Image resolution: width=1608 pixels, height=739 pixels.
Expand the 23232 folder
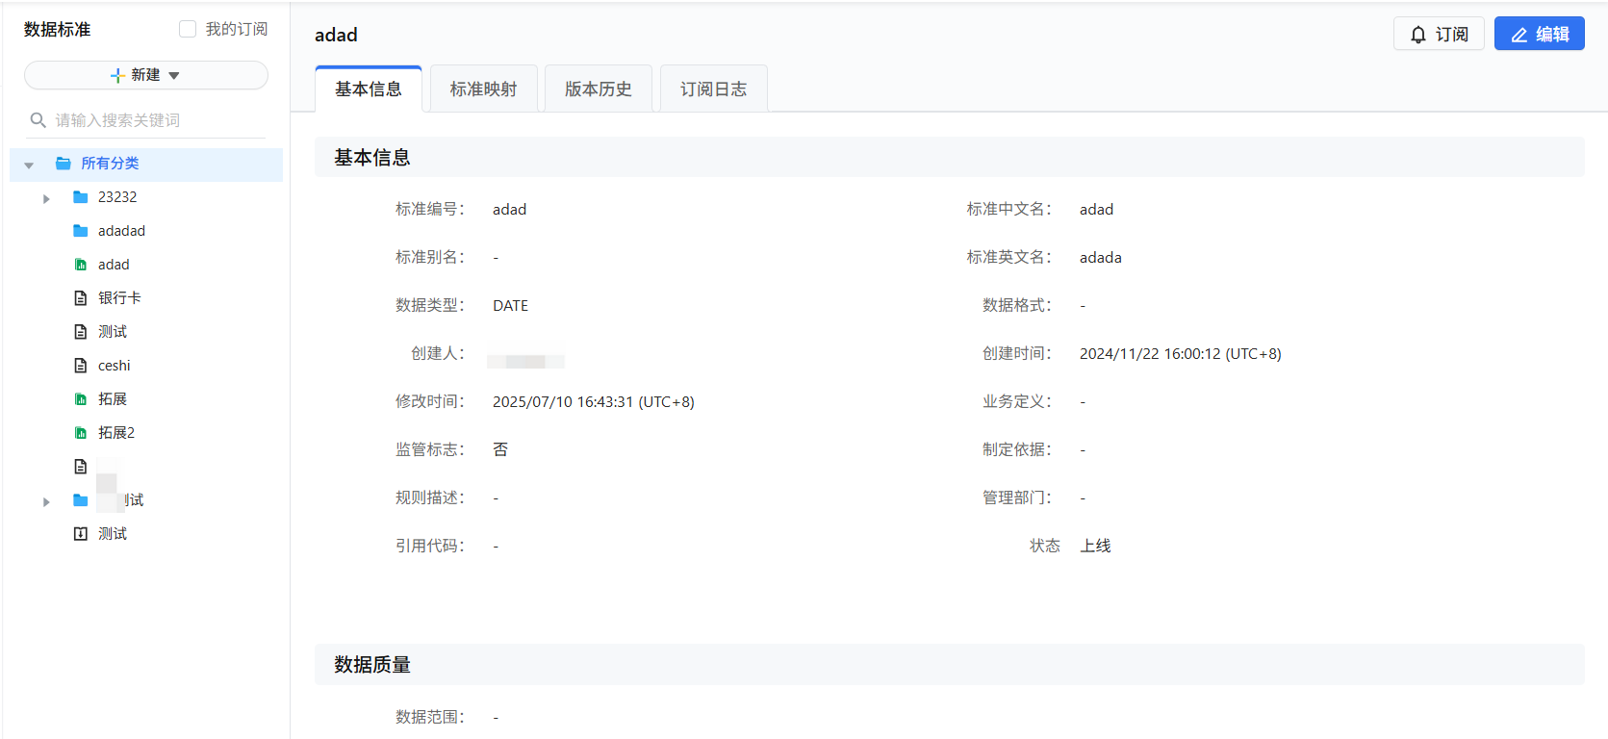pos(46,198)
